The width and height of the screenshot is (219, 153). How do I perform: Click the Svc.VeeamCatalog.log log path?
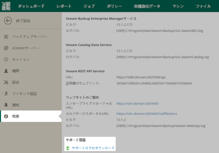[x=163, y=57]
